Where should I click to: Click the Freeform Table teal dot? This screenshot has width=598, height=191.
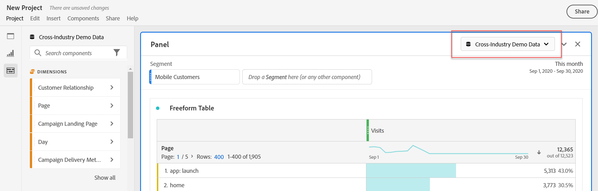(158, 108)
